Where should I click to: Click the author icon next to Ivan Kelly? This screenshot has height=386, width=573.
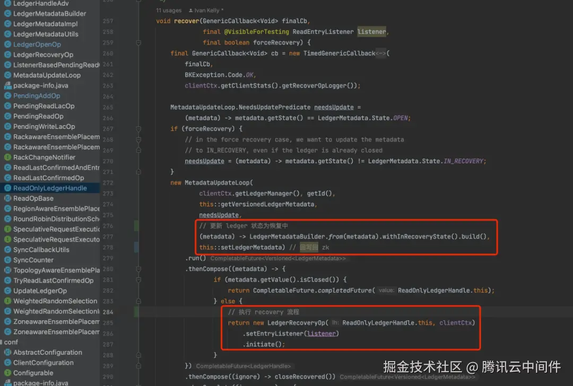pyautogui.click(x=190, y=10)
